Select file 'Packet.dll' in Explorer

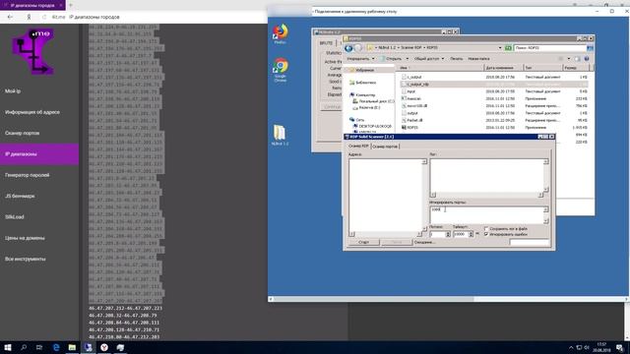coord(414,120)
